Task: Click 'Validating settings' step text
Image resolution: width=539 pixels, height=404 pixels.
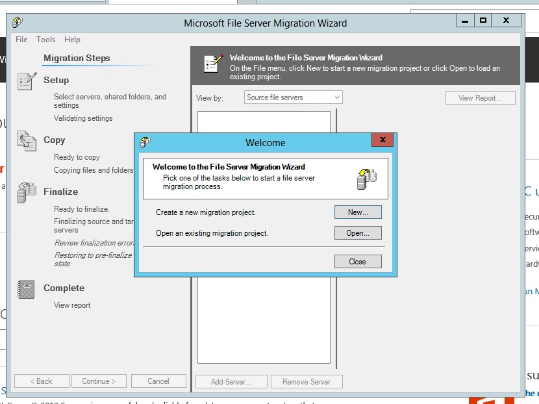Action: [83, 118]
